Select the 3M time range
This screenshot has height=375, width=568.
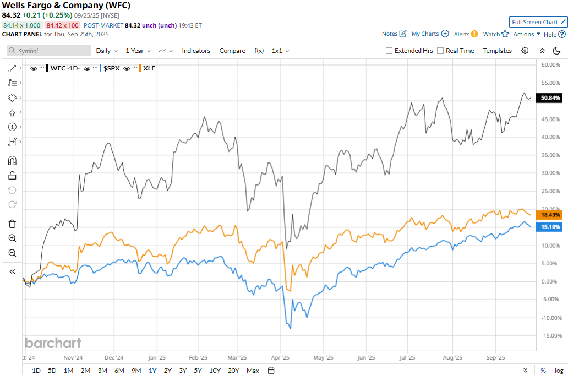coord(102,370)
